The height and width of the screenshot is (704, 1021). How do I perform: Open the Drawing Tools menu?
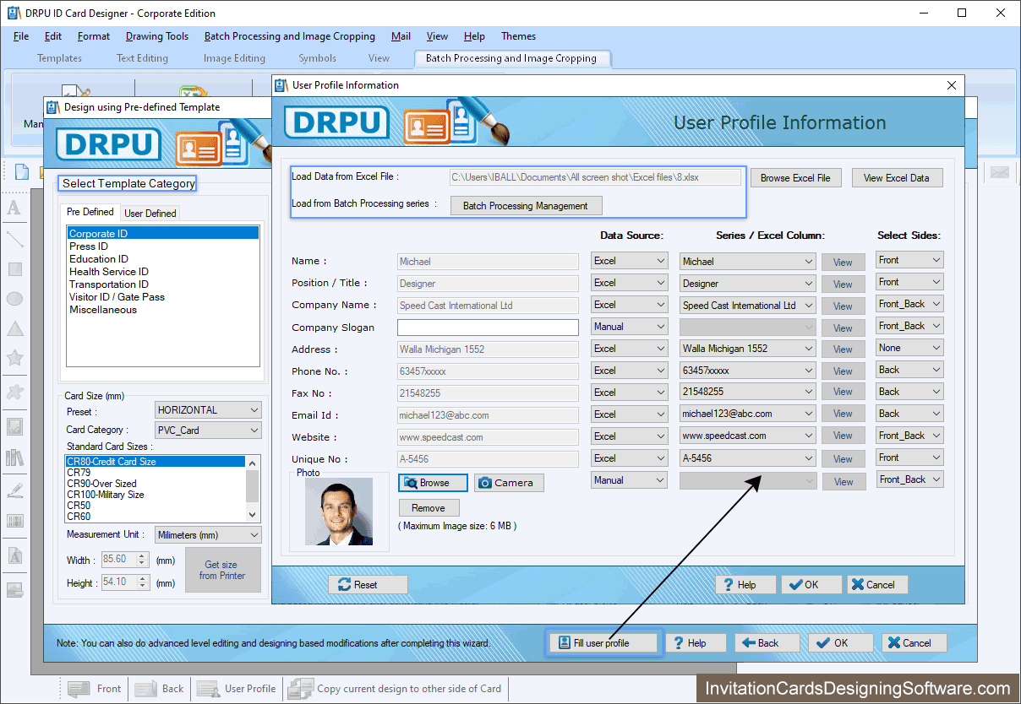(157, 36)
